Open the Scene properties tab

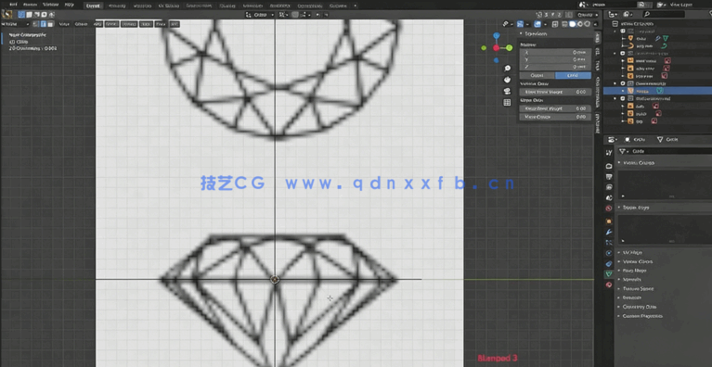pos(609,197)
